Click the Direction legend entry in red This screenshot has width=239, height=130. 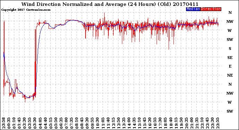click(211, 9)
